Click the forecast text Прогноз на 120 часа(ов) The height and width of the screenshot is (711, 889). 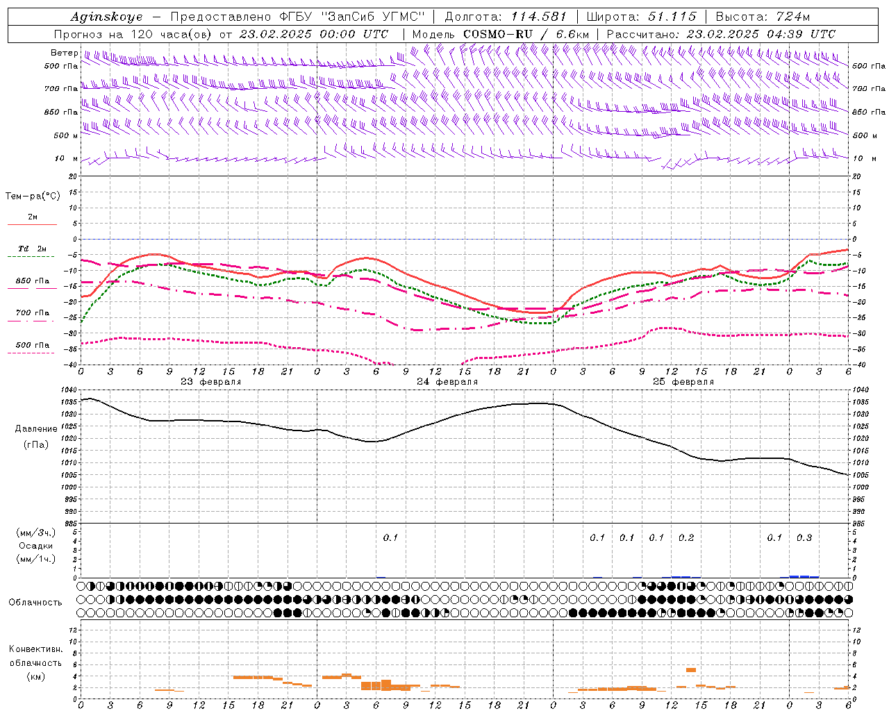click(x=134, y=34)
